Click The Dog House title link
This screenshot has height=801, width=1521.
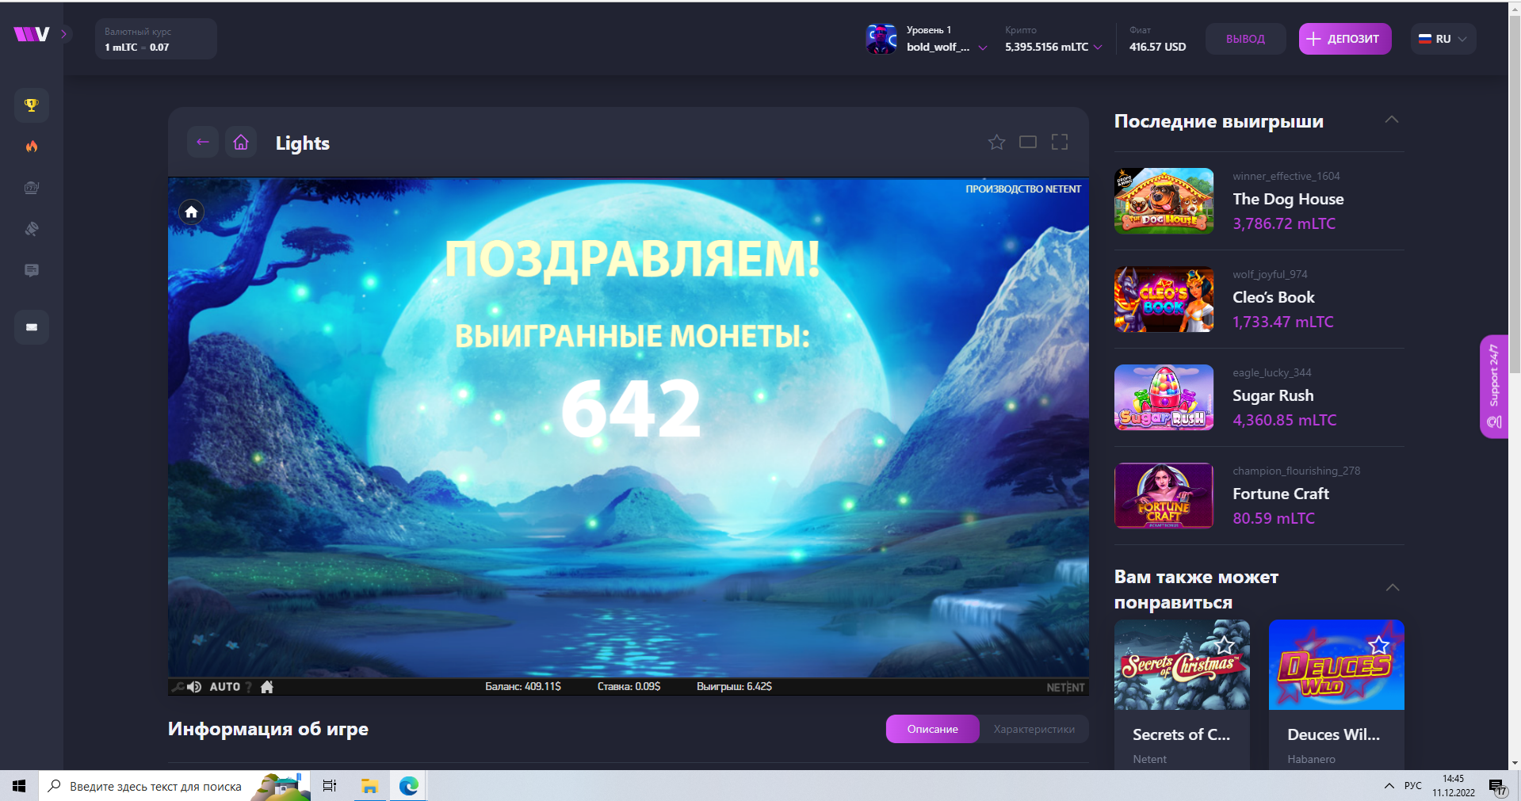click(x=1288, y=199)
